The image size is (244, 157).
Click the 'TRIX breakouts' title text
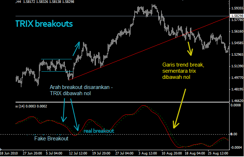44,24
